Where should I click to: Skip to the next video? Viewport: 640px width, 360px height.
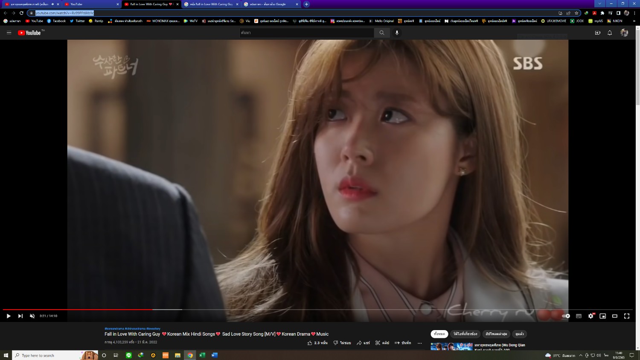tap(20, 316)
